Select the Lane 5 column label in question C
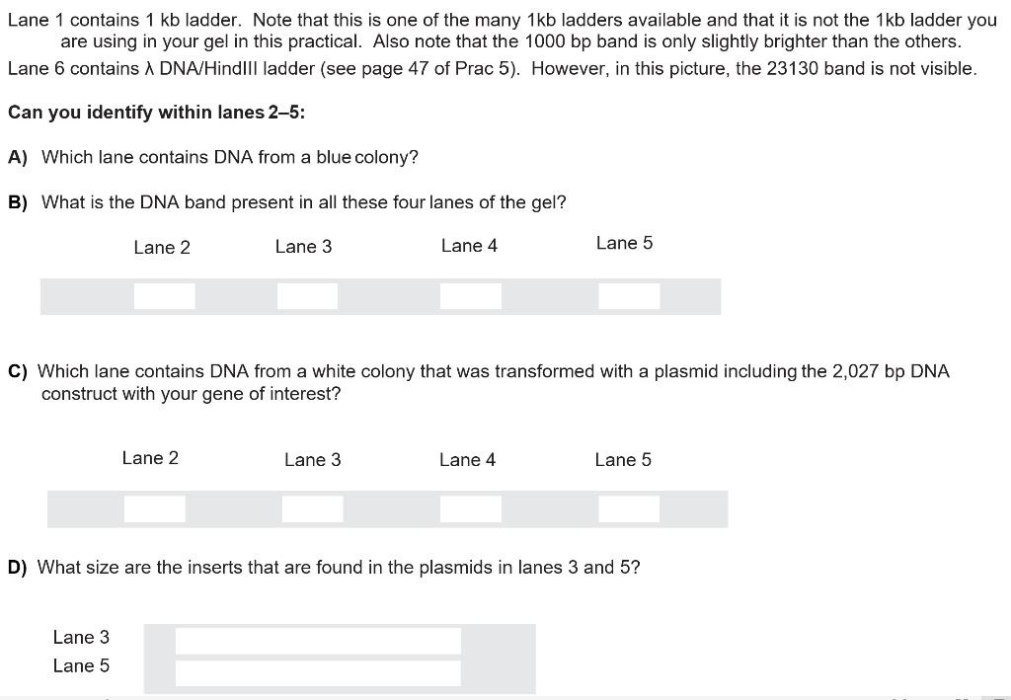The image size is (1011, 700). 623,459
